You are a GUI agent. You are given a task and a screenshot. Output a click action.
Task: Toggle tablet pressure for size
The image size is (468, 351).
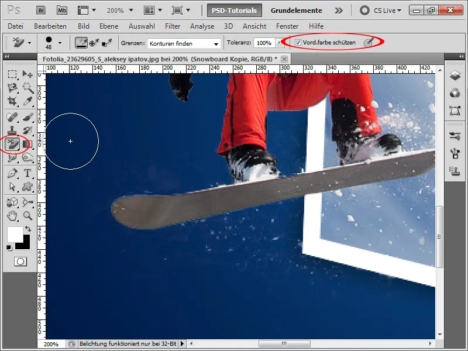[369, 43]
